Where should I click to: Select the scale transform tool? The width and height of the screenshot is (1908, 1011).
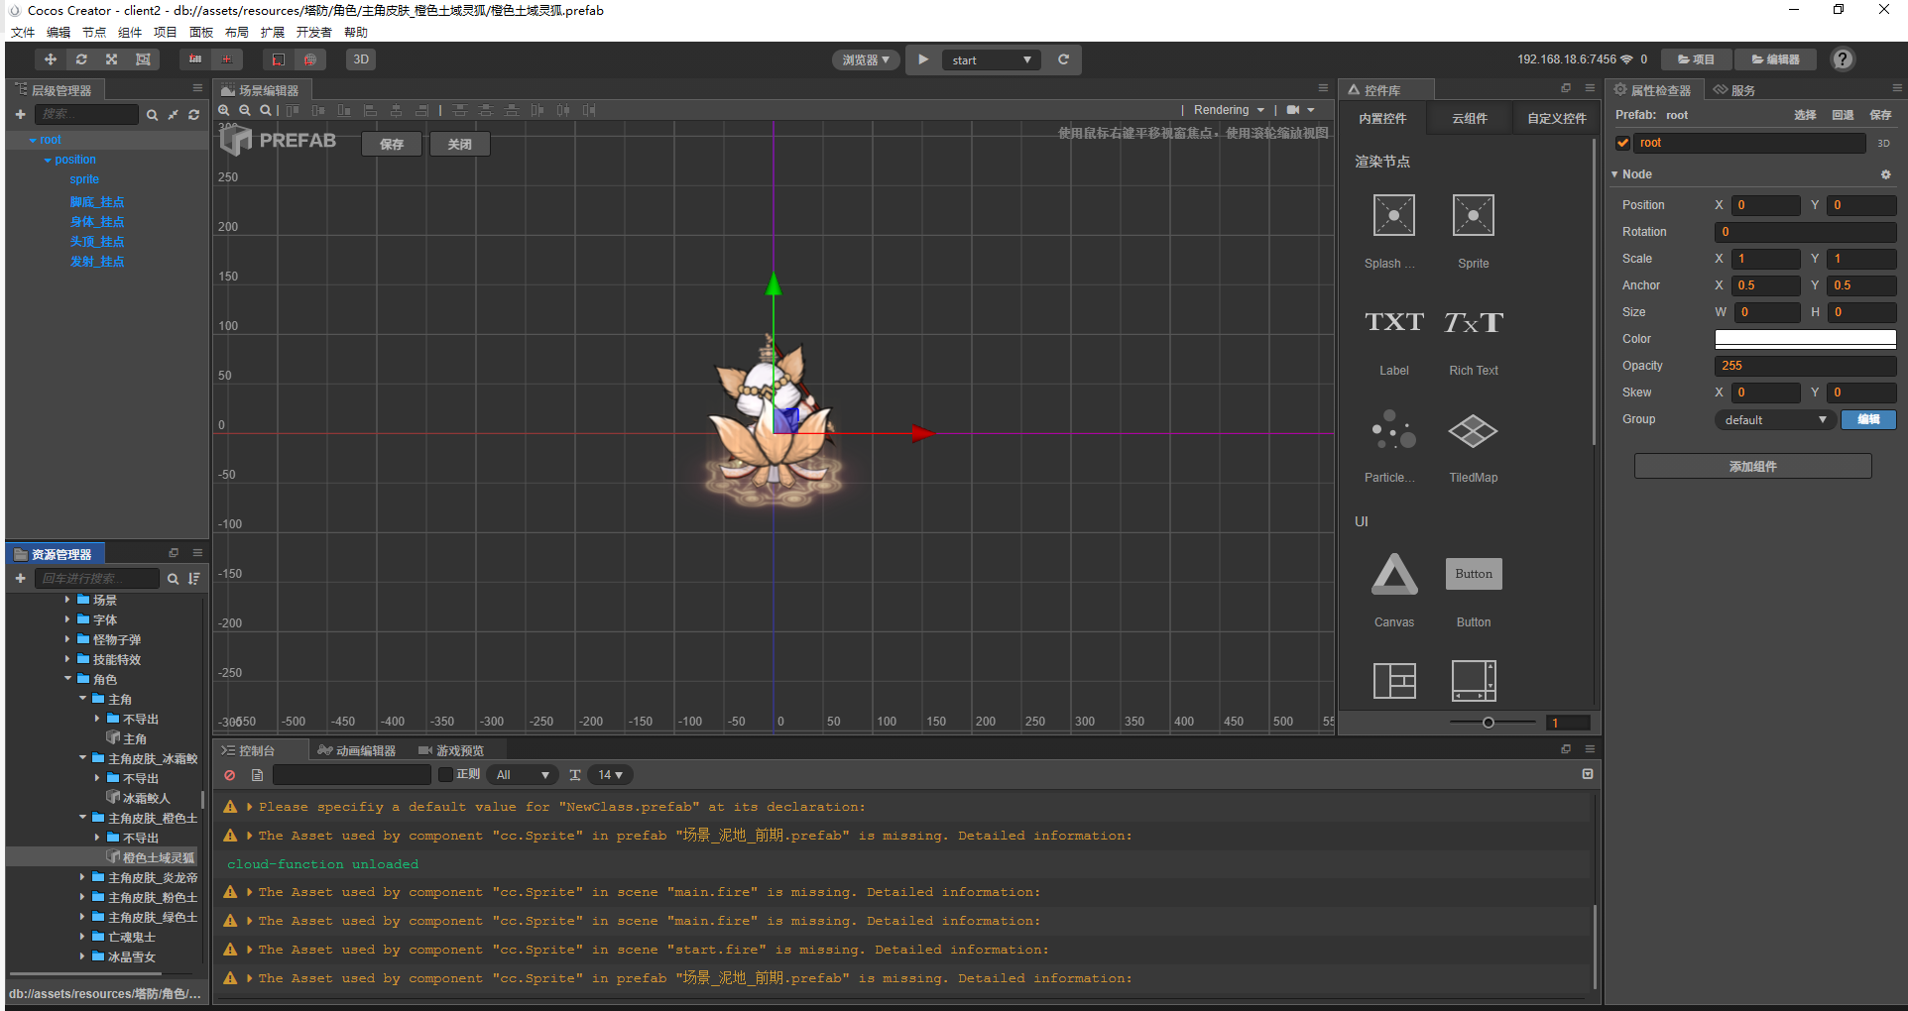point(112,59)
